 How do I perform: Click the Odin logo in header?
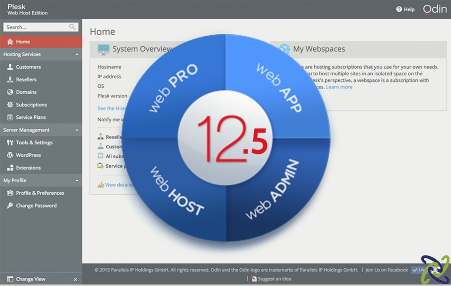(435, 9)
